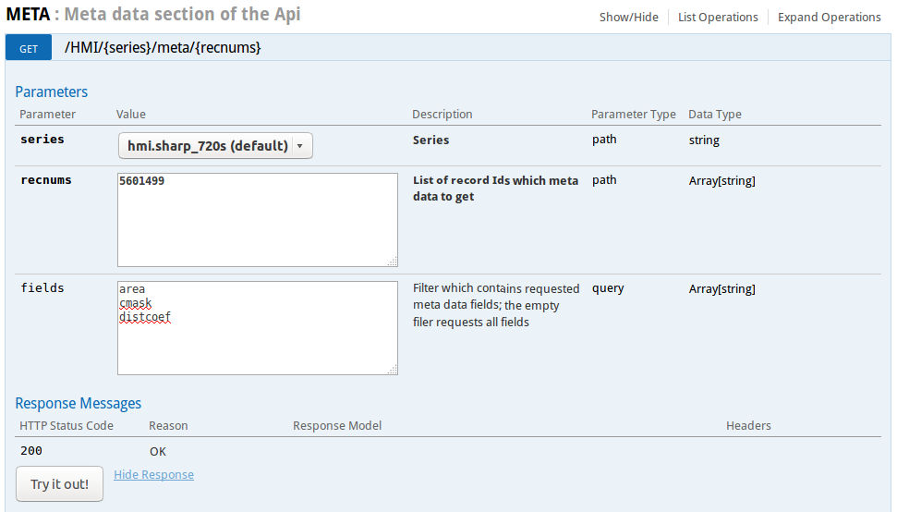
Task: Click the META section title
Action: 29,15
